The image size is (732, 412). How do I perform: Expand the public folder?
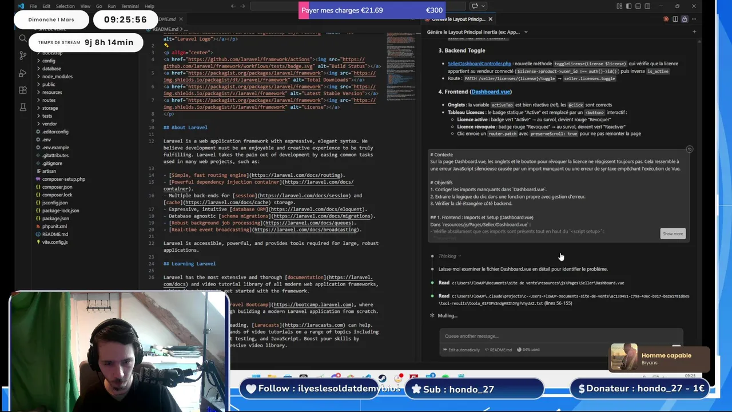click(49, 85)
